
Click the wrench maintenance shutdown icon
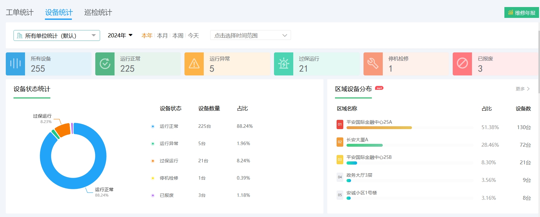click(x=373, y=64)
